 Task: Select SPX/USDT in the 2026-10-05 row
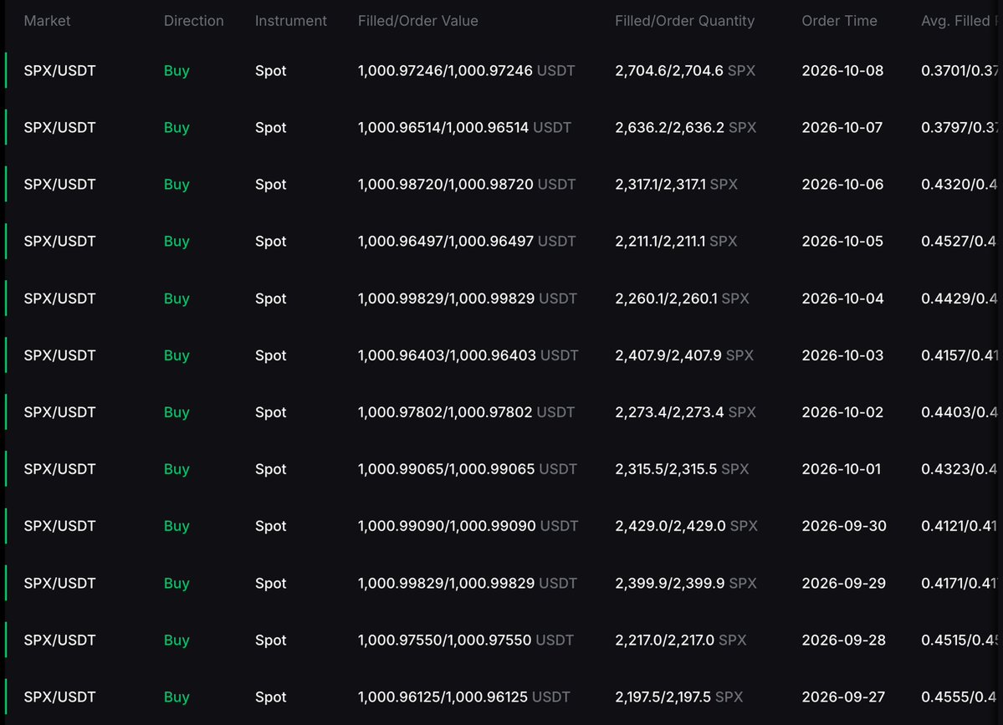(x=59, y=242)
